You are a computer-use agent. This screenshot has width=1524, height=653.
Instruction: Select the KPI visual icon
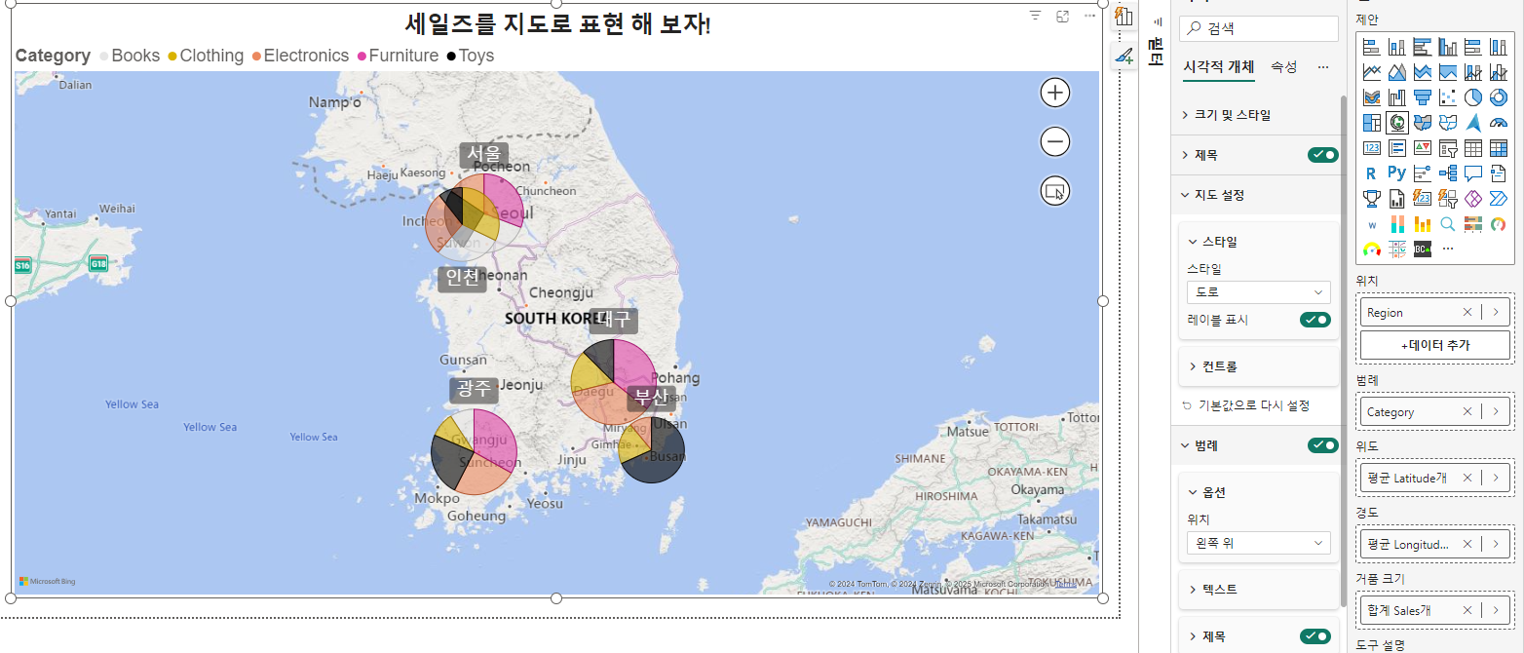click(1422, 148)
